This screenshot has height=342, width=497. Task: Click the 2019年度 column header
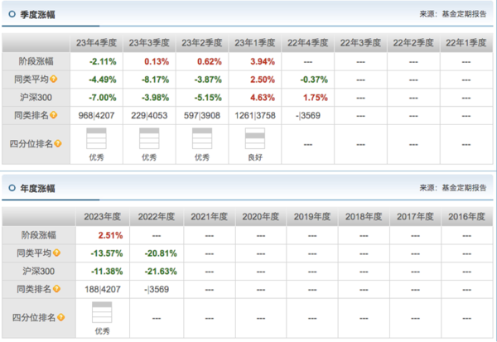(x=312, y=216)
